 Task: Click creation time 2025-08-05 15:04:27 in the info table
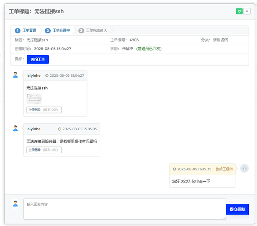pos(53,49)
